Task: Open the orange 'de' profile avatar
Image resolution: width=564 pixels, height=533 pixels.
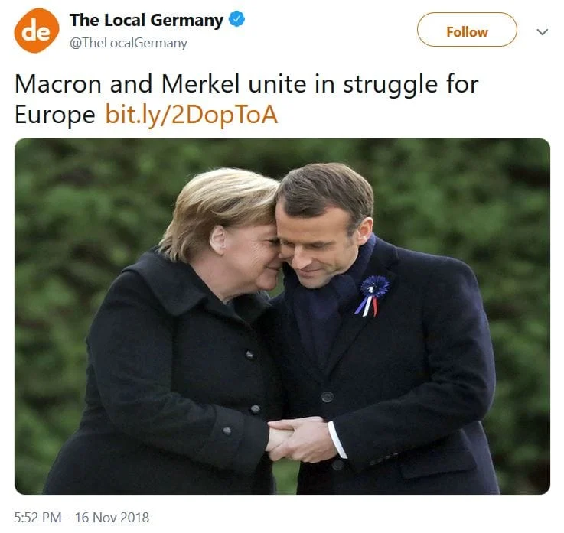Action: click(x=37, y=31)
